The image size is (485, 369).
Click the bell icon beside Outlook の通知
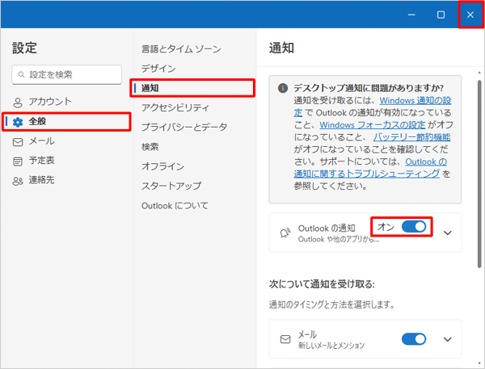coord(285,233)
